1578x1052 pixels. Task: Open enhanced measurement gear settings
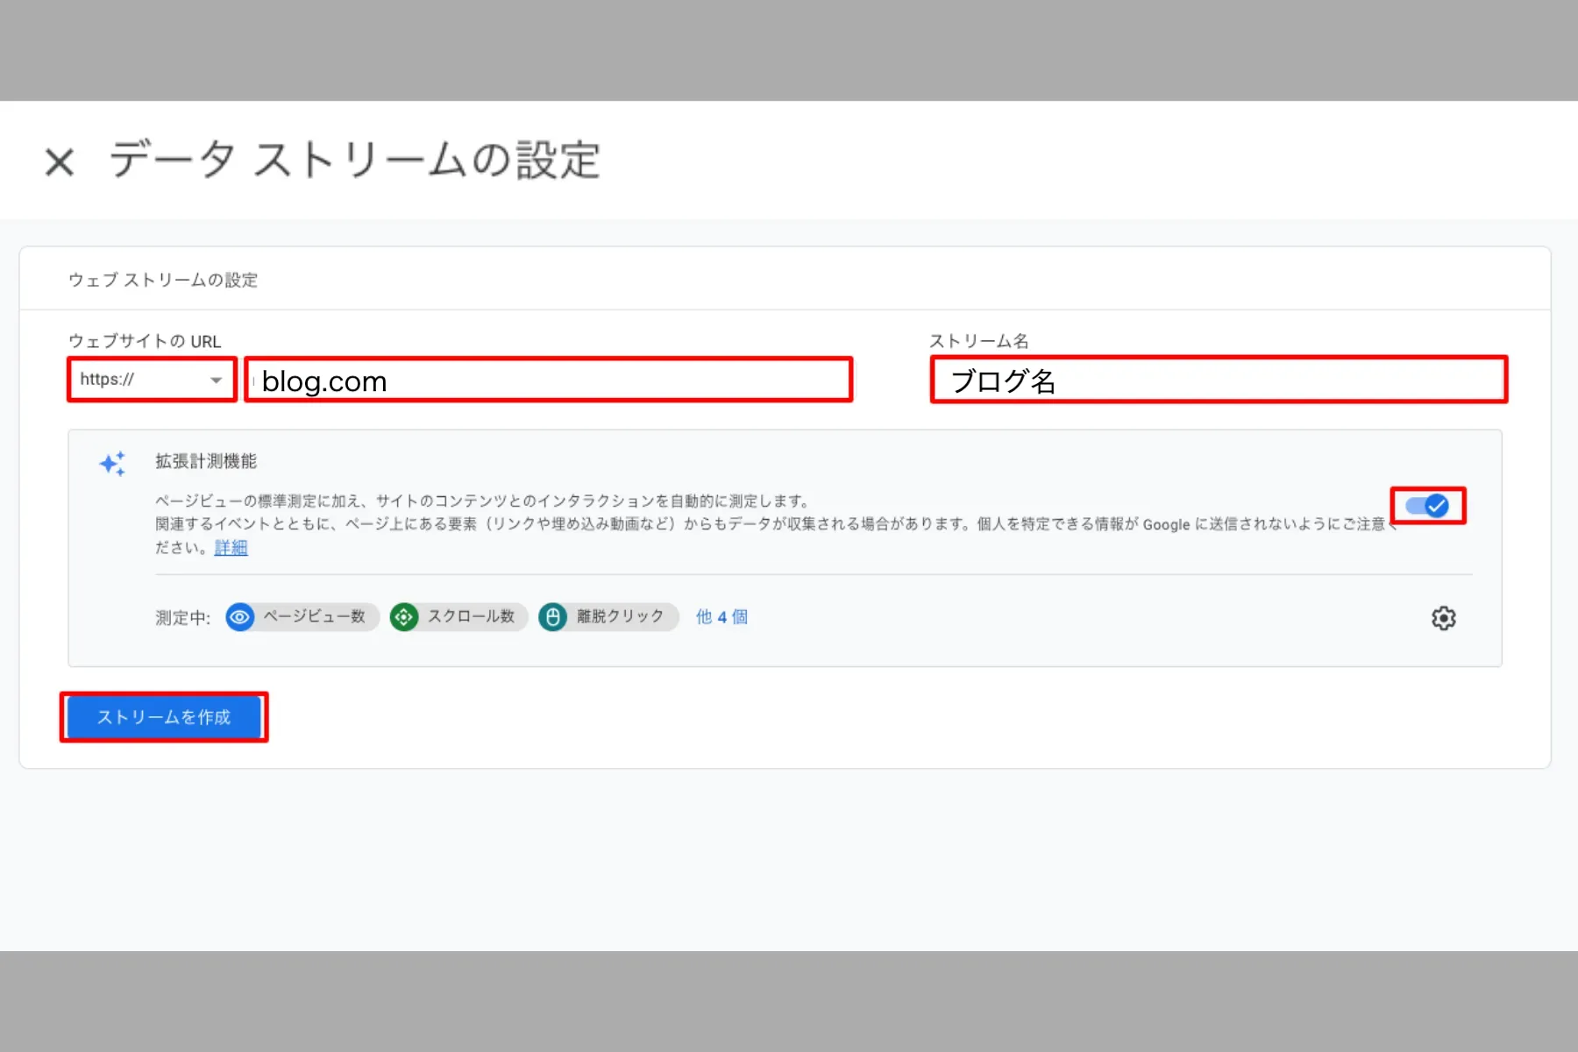point(1443,618)
